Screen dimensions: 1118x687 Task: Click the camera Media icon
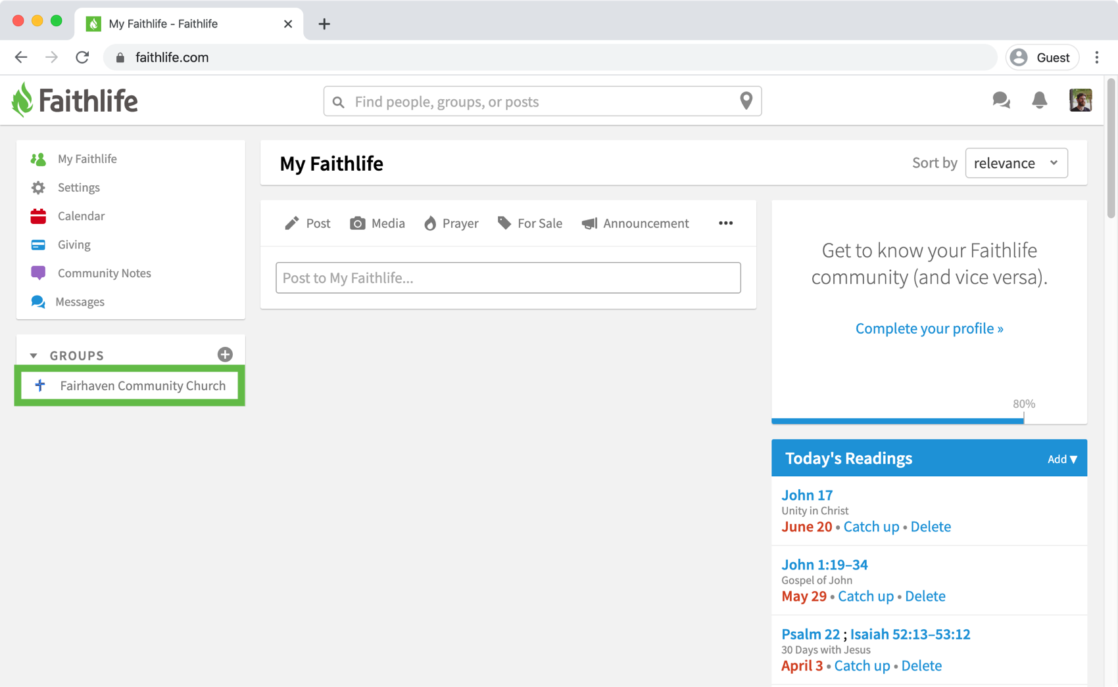tap(357, 223)
